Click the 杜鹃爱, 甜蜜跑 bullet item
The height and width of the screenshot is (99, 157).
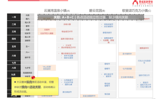coord(109,41)
